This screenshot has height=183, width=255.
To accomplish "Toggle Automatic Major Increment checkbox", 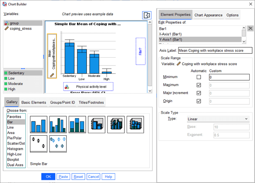I will pyautogui.click(x=199, y=93).
